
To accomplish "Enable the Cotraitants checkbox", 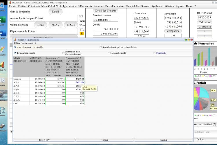I will point(154,53).
